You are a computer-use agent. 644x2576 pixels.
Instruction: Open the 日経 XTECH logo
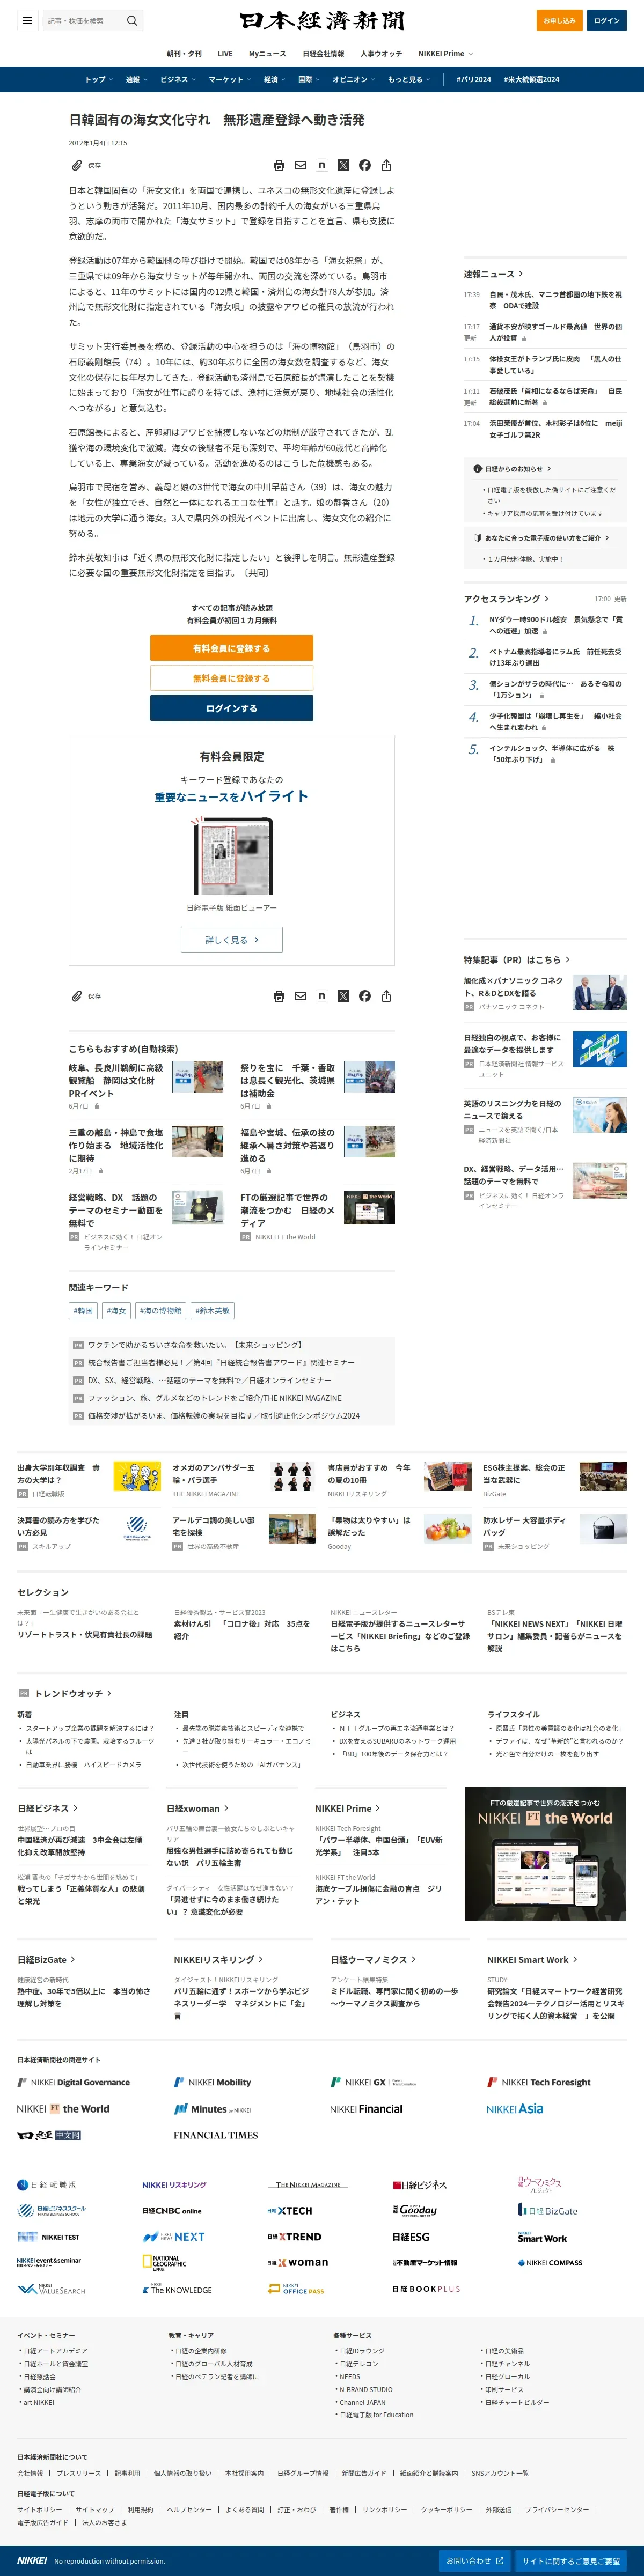click(x=290, y=2210)
